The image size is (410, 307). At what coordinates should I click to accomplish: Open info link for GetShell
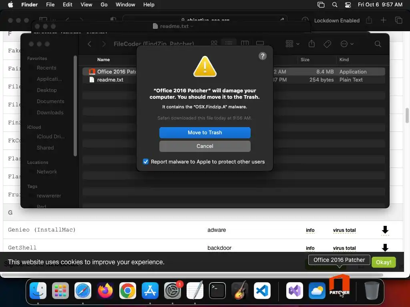[310, 248]
